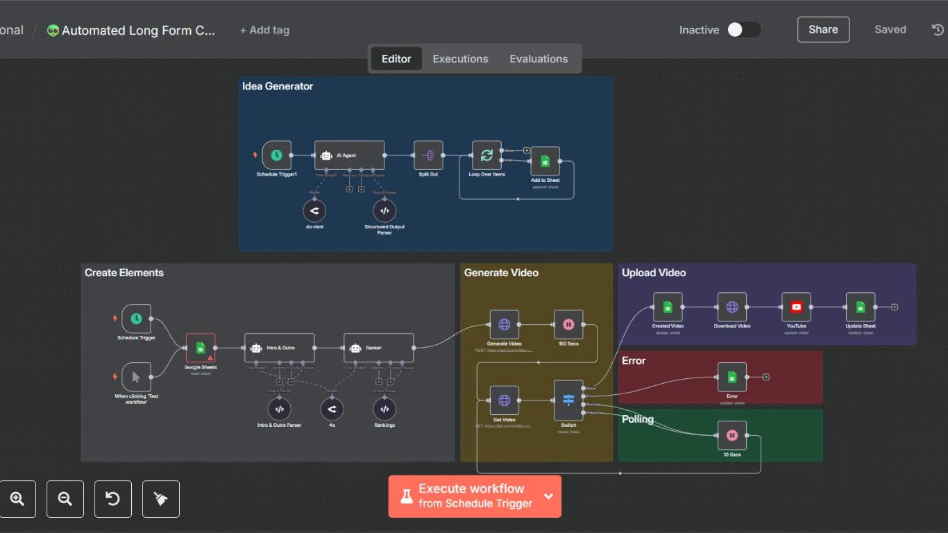948x533 pixels.
Task: Switch to the Editor tab
Action: click(x=396, y=59)
